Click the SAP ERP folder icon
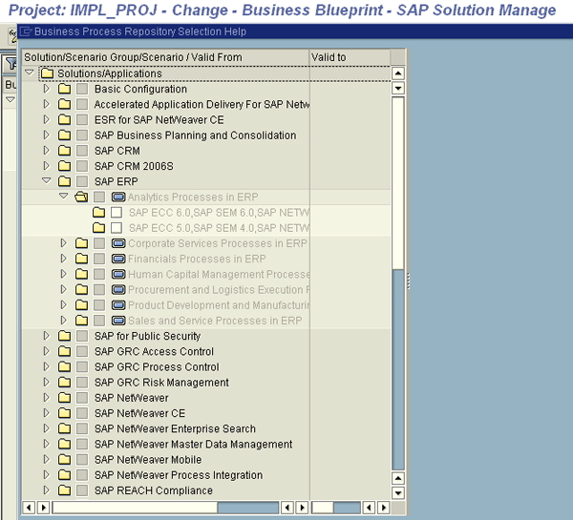The height and width of the screenshot is (520, 573). (x=64, y=181)
